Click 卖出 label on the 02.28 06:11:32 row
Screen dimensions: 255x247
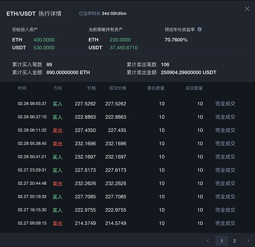pyautogui.click(x=57, y=131)
